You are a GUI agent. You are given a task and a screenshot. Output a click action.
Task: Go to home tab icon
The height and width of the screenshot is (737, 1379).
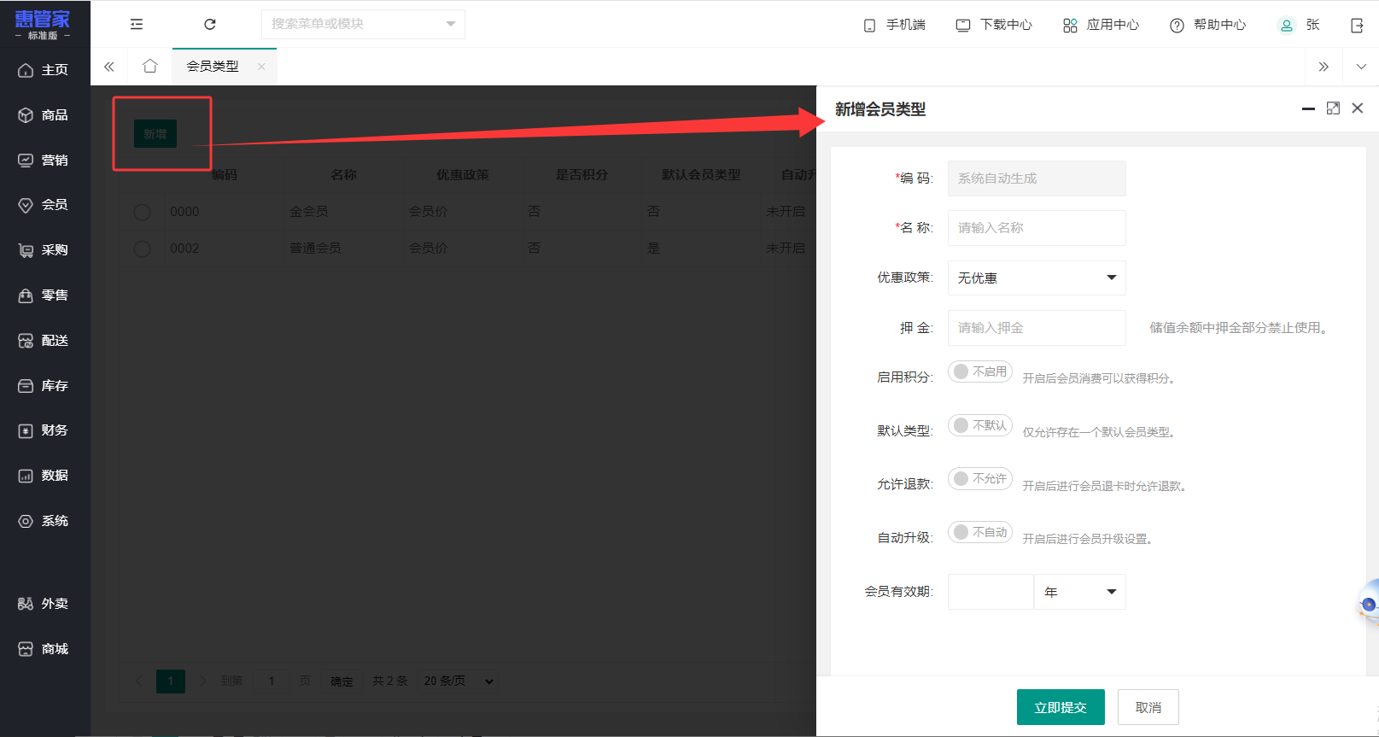click(150, 66)
